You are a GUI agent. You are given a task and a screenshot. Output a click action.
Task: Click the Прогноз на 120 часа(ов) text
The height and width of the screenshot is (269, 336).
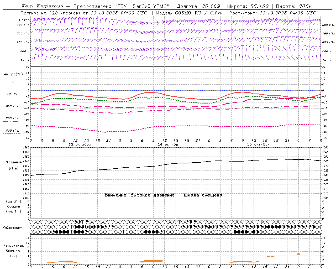click(x=51, y=13)
